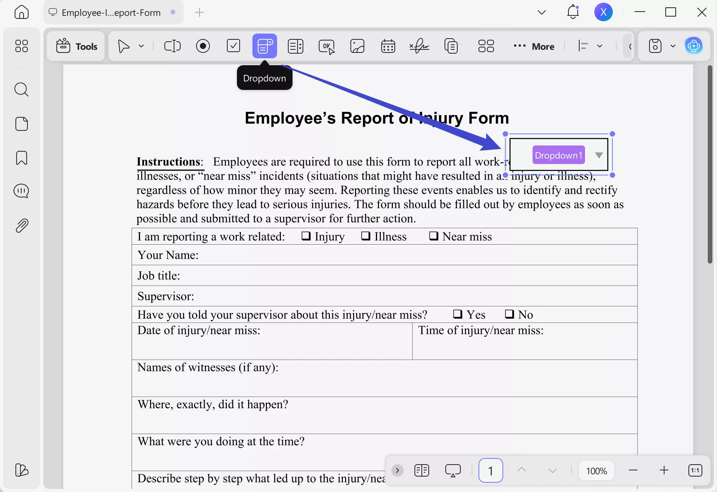Open the Tools menu button

click(77, 46)
